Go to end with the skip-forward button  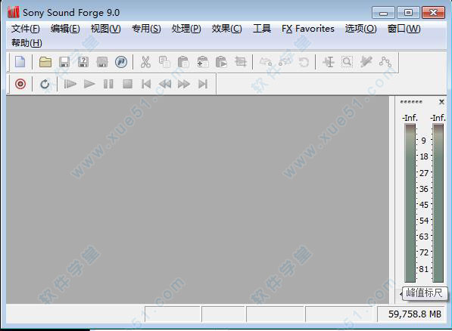(203, 84)
